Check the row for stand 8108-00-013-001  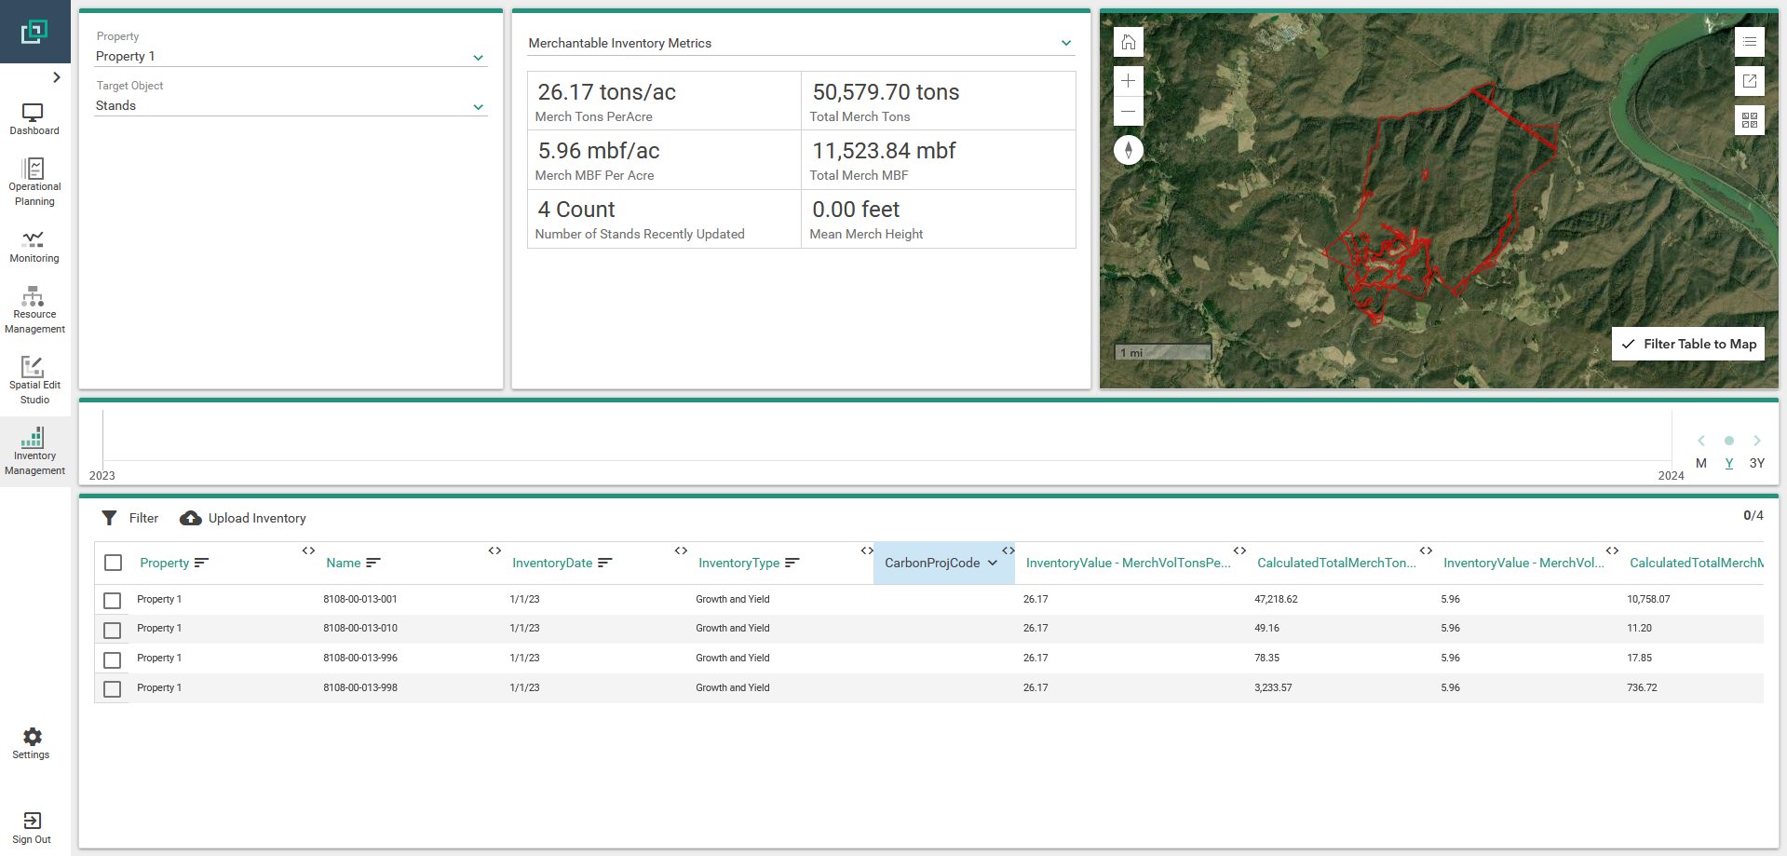[113, 601]
